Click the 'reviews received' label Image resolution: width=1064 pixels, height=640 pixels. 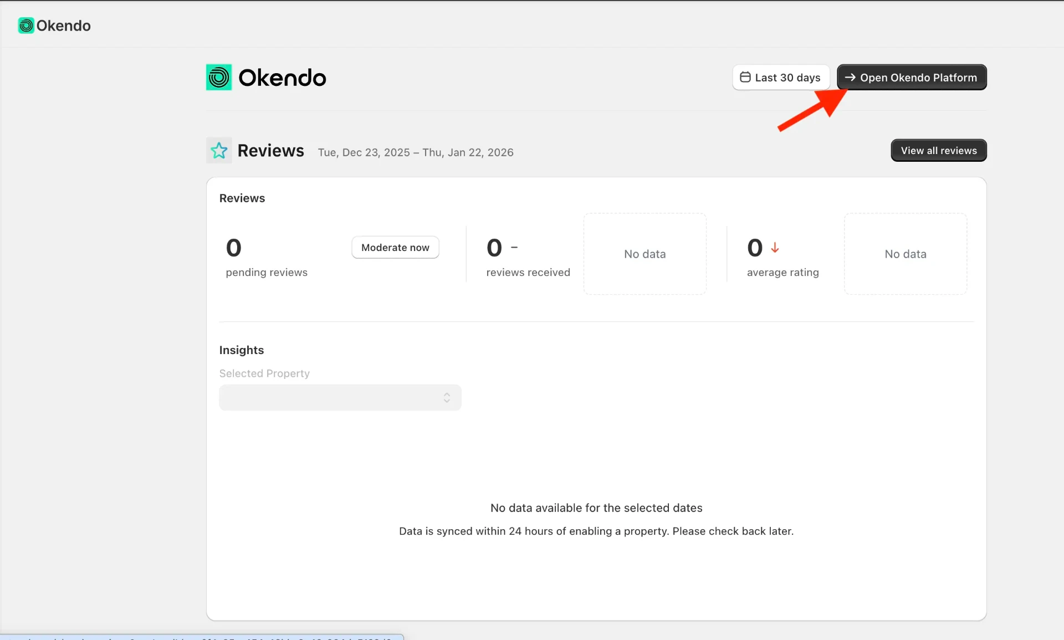point(528,273)
